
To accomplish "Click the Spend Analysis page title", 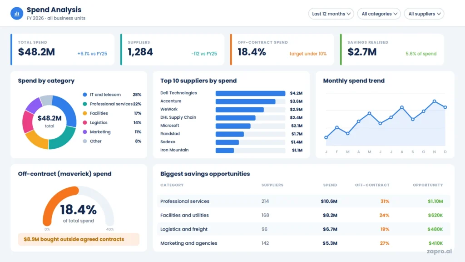I will (x=54, y=10).
